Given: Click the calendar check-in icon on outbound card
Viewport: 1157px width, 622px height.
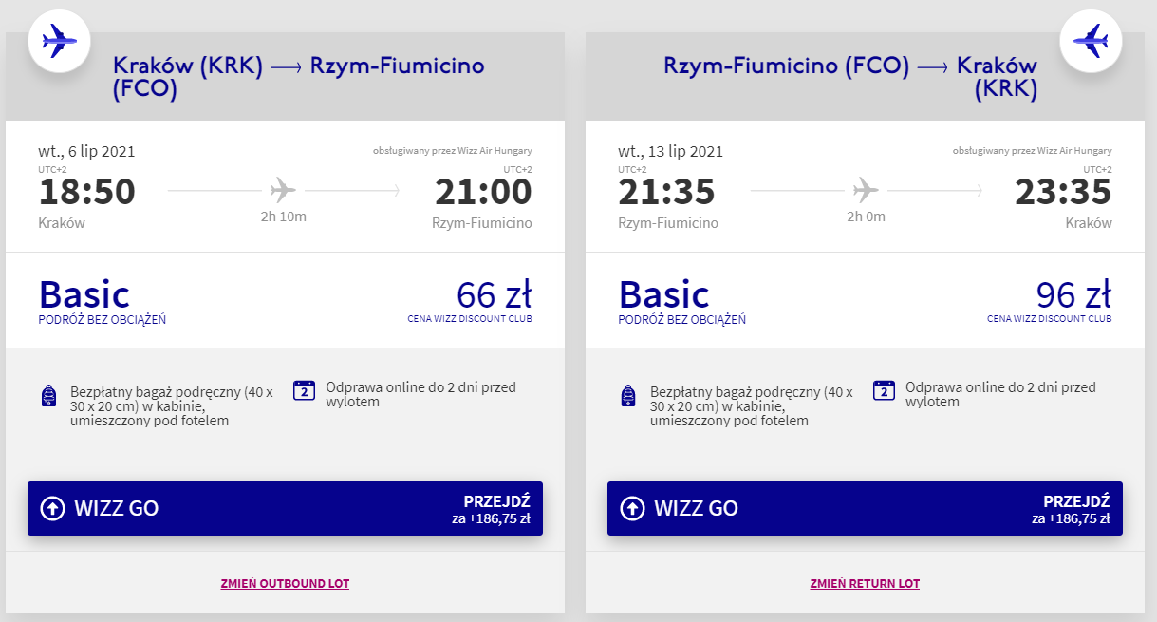Looking at the screenshot, I should (304, 390).
